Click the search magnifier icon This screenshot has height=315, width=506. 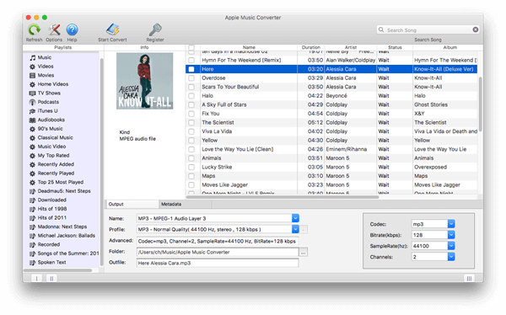tap(381, 29)
